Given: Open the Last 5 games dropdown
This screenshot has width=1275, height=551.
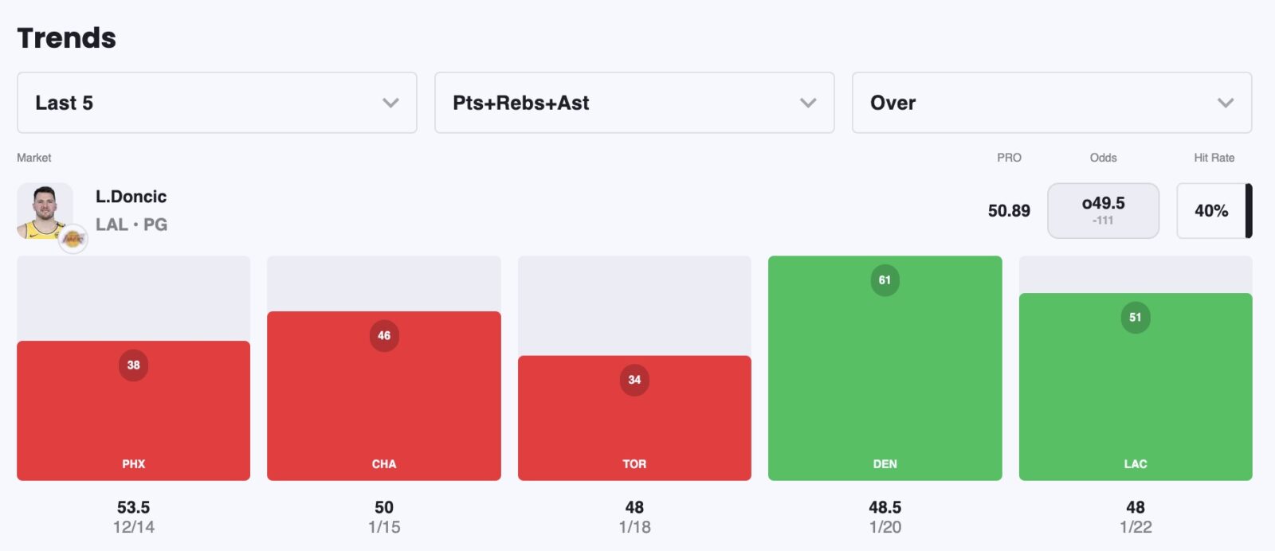Looking at the screenshot, I should (216, 103).
